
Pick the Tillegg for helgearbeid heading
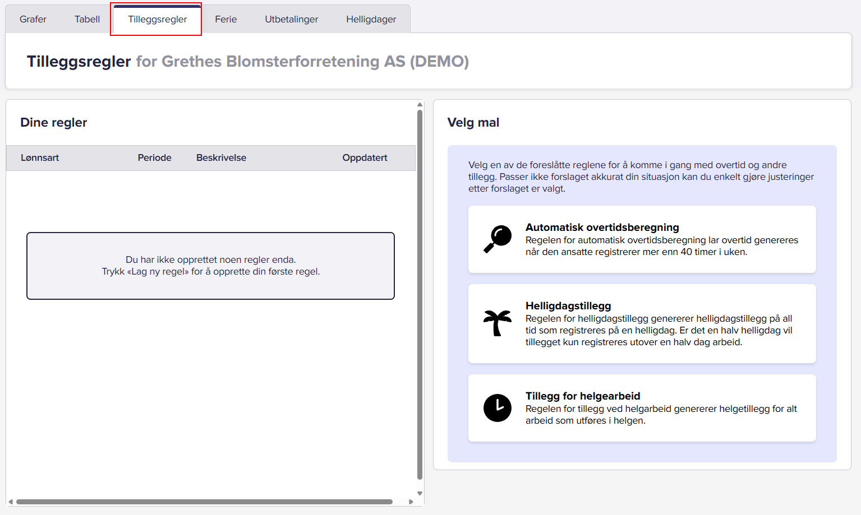(582, 396)
